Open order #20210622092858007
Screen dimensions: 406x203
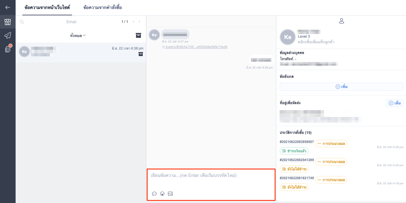pyautogui.click(x=297, y=142)
